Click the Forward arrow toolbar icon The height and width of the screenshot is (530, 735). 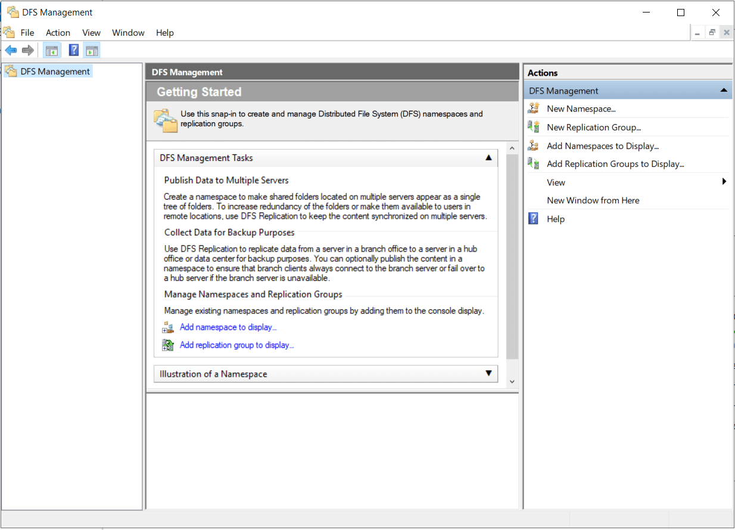(27, 50)
